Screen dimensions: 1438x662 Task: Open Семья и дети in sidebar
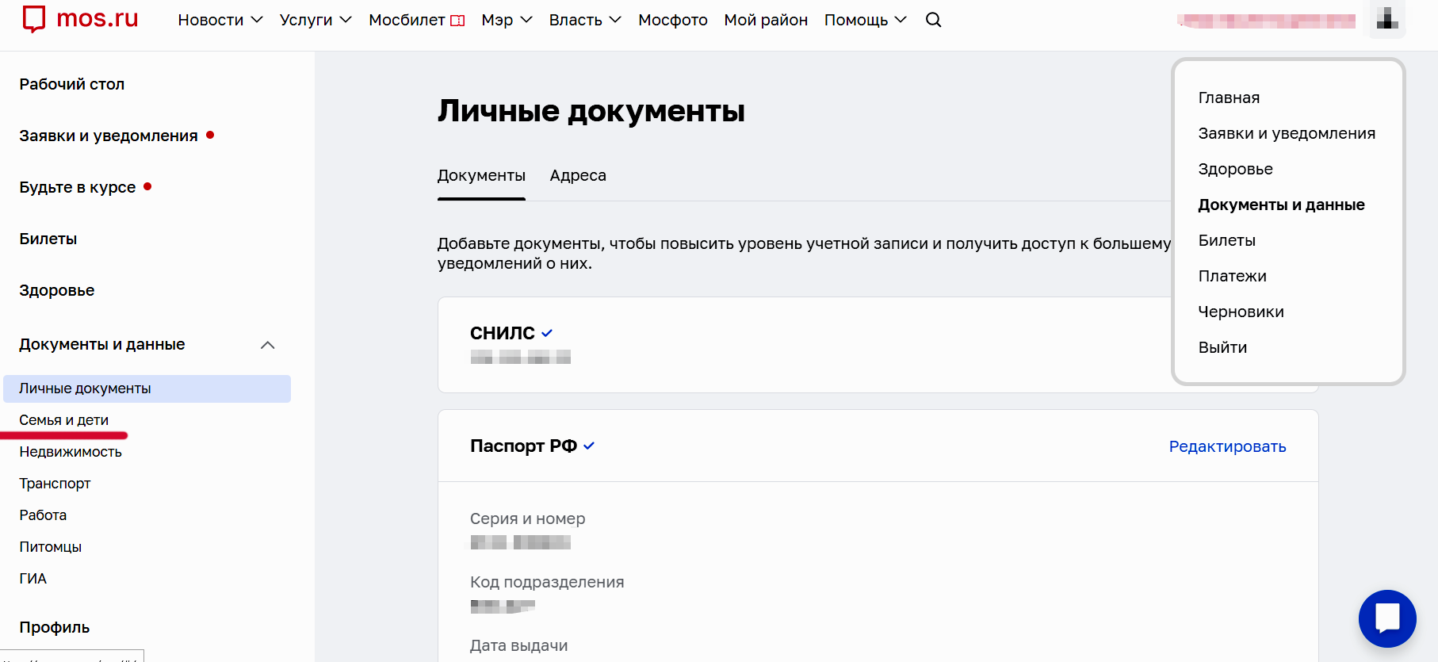(64, 420)
